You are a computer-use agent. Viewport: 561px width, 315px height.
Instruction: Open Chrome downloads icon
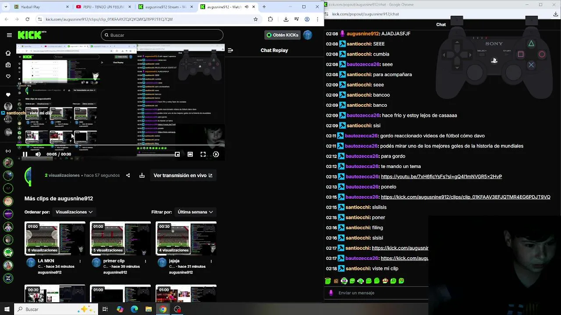(x=286, y=19)
